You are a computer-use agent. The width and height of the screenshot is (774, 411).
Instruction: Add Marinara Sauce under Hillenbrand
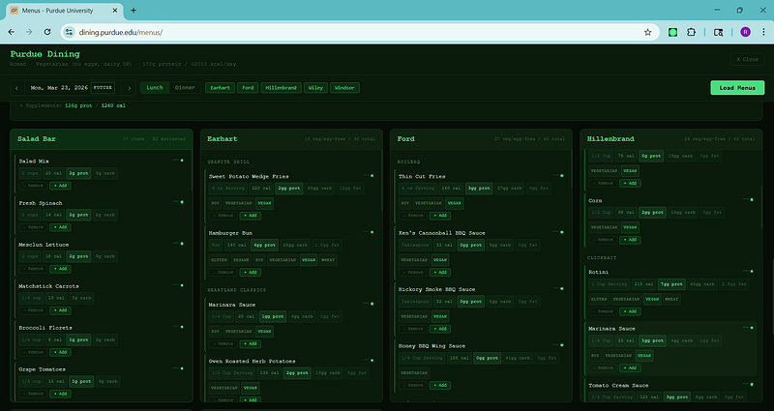pos(630,368)
